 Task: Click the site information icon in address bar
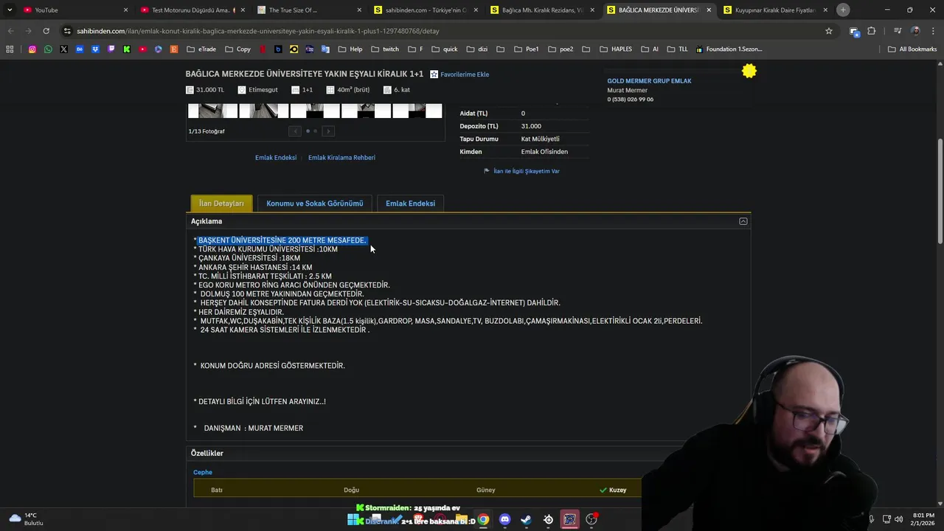[67, 31]
